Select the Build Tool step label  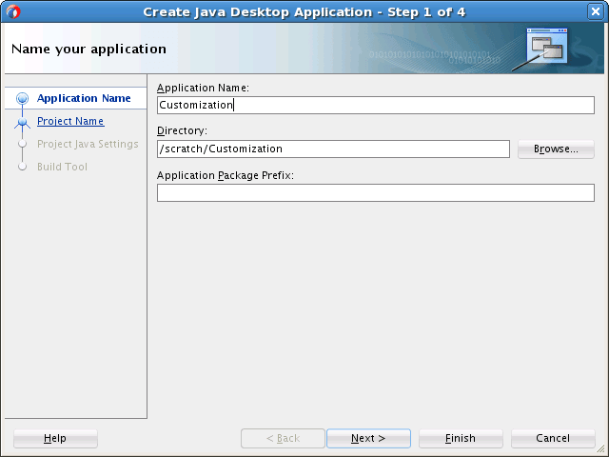coord(62,167)
